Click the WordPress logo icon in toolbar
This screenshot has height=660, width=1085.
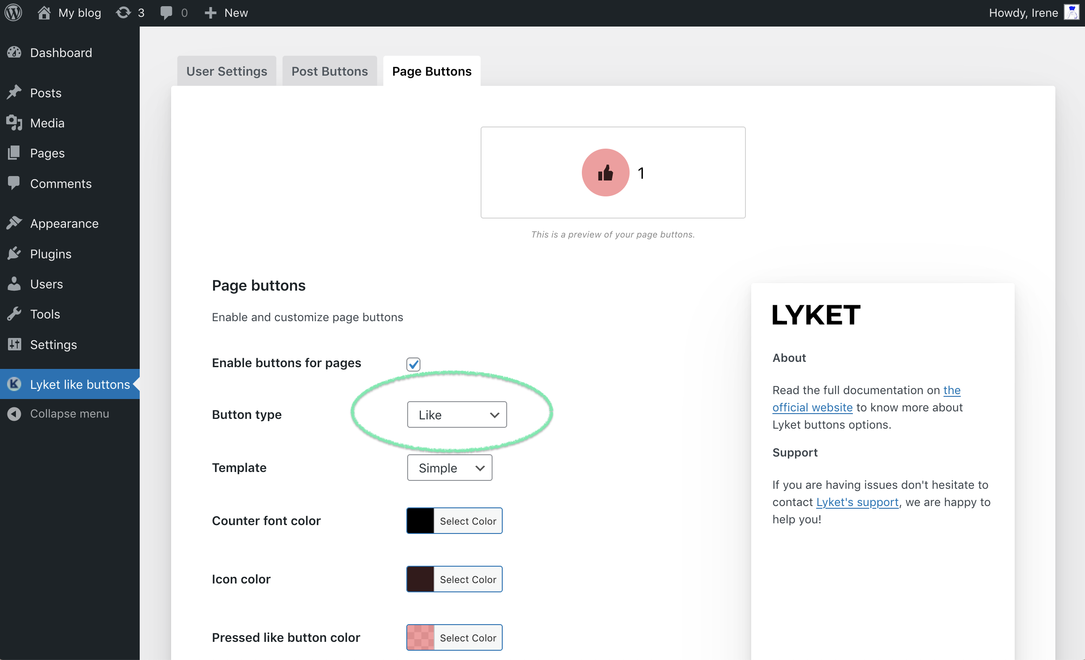pyautogui.click(x=15, y=12)
